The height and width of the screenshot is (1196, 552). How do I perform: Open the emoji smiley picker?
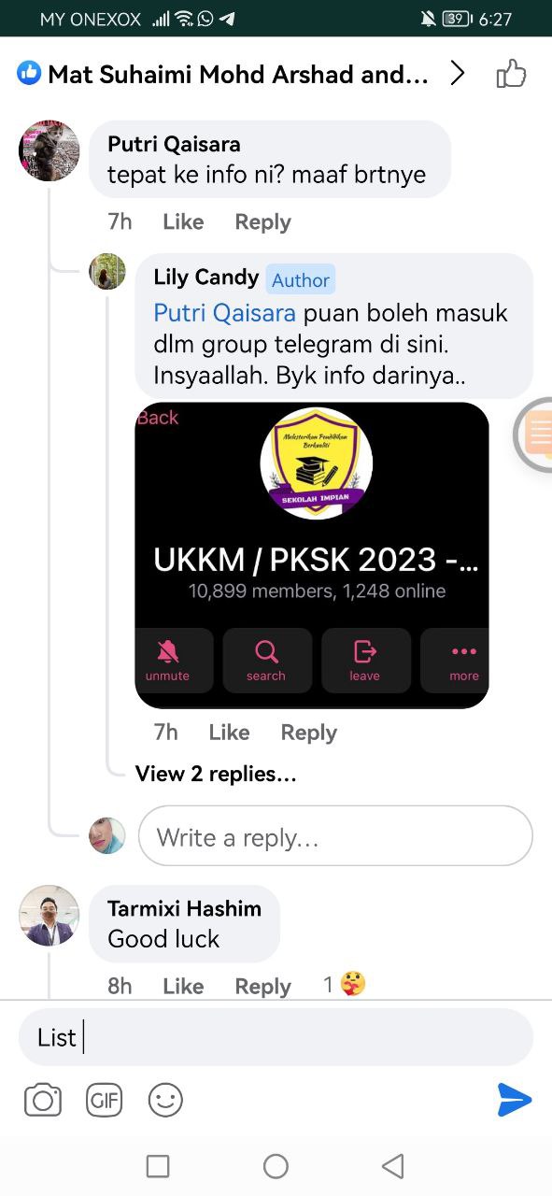(165, 1101)
